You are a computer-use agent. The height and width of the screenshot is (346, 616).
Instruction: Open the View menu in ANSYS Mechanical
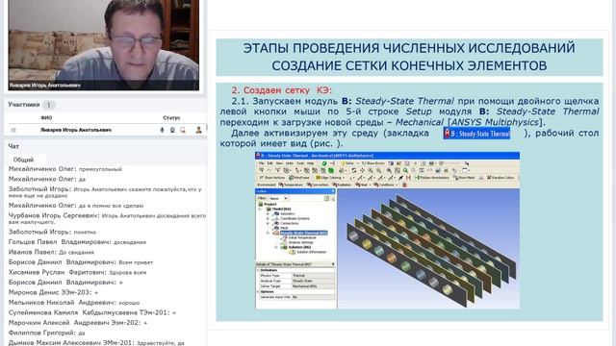[279, 163]
